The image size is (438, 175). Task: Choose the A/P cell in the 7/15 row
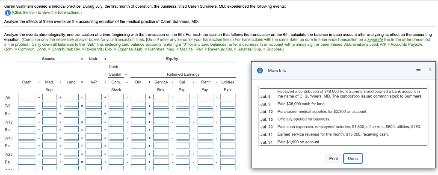point(94,137)
